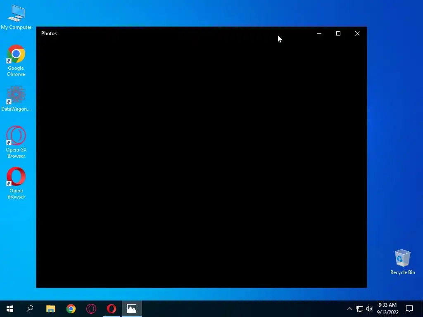Open Opera from the taskbar
Screen dimensions: 423x317
112,309
